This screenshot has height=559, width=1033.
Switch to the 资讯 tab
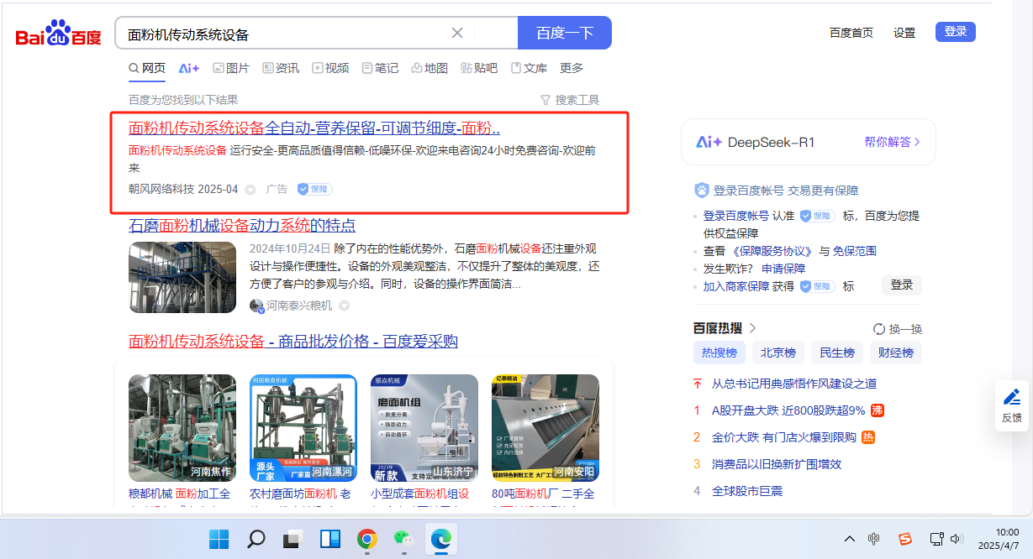tap(281, 68)
